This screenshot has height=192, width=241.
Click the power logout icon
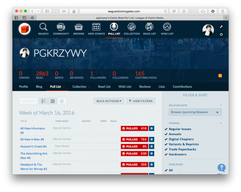[221, 34]
